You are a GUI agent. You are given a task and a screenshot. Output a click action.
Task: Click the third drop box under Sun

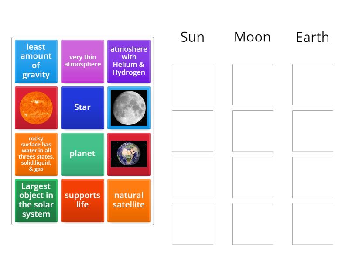pos(192,177)
